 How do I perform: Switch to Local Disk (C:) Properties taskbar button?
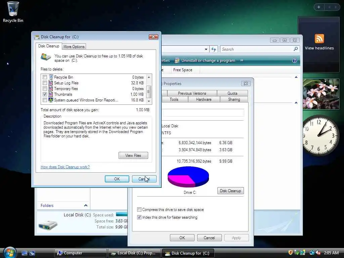(x=134, y=253)
